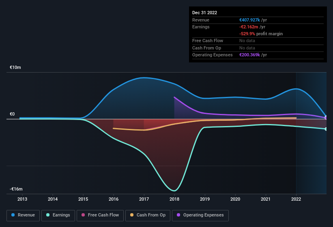Click the 2016 x-axis year label
333x227 pixels.
pyautogui.click(x=114, y=199)
